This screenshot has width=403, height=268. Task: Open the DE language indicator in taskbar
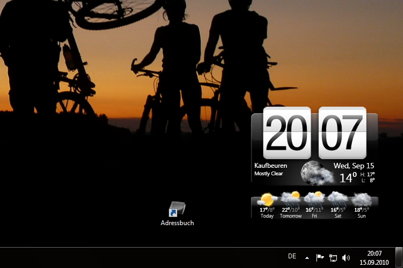click(x=292, y=256)
